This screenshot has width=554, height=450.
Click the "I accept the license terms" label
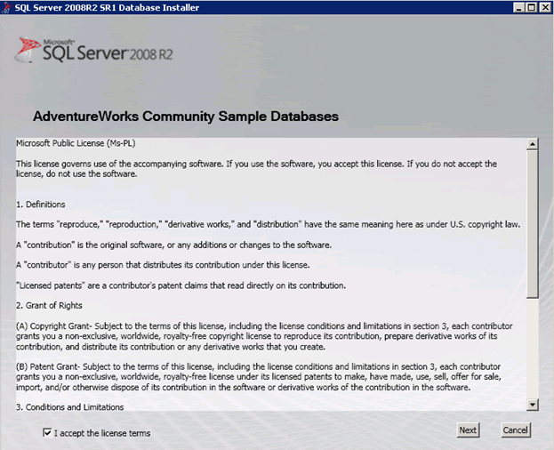[x=102, y=433]
